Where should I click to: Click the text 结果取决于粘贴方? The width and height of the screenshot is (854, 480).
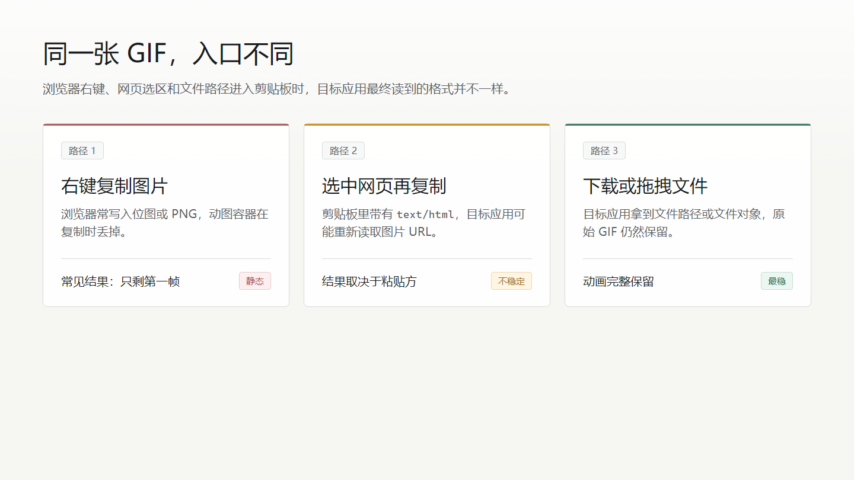click(369, 281)
